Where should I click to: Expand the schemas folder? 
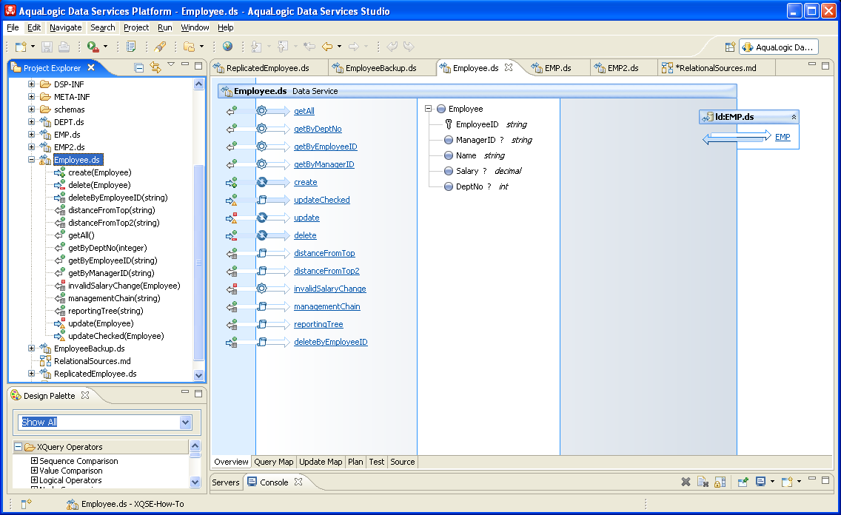tap(31, 110)
